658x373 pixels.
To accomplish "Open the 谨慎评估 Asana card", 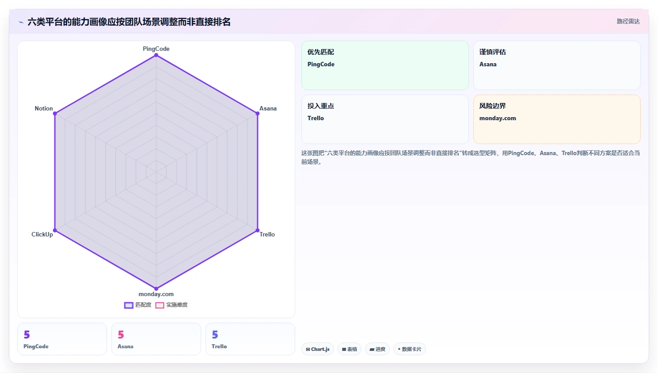I will (557, 65).
